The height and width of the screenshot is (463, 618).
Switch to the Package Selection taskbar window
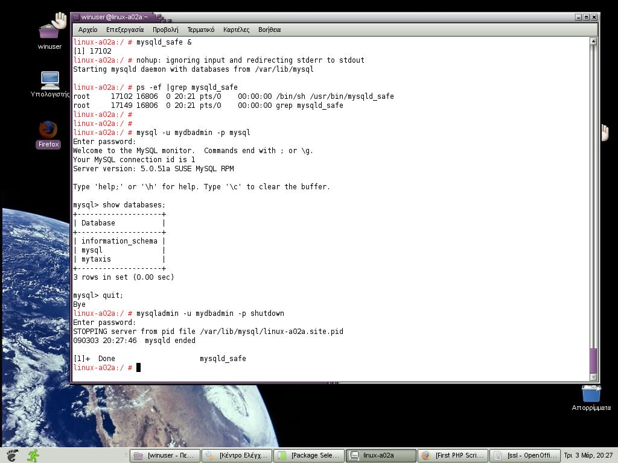pos(309,456)
